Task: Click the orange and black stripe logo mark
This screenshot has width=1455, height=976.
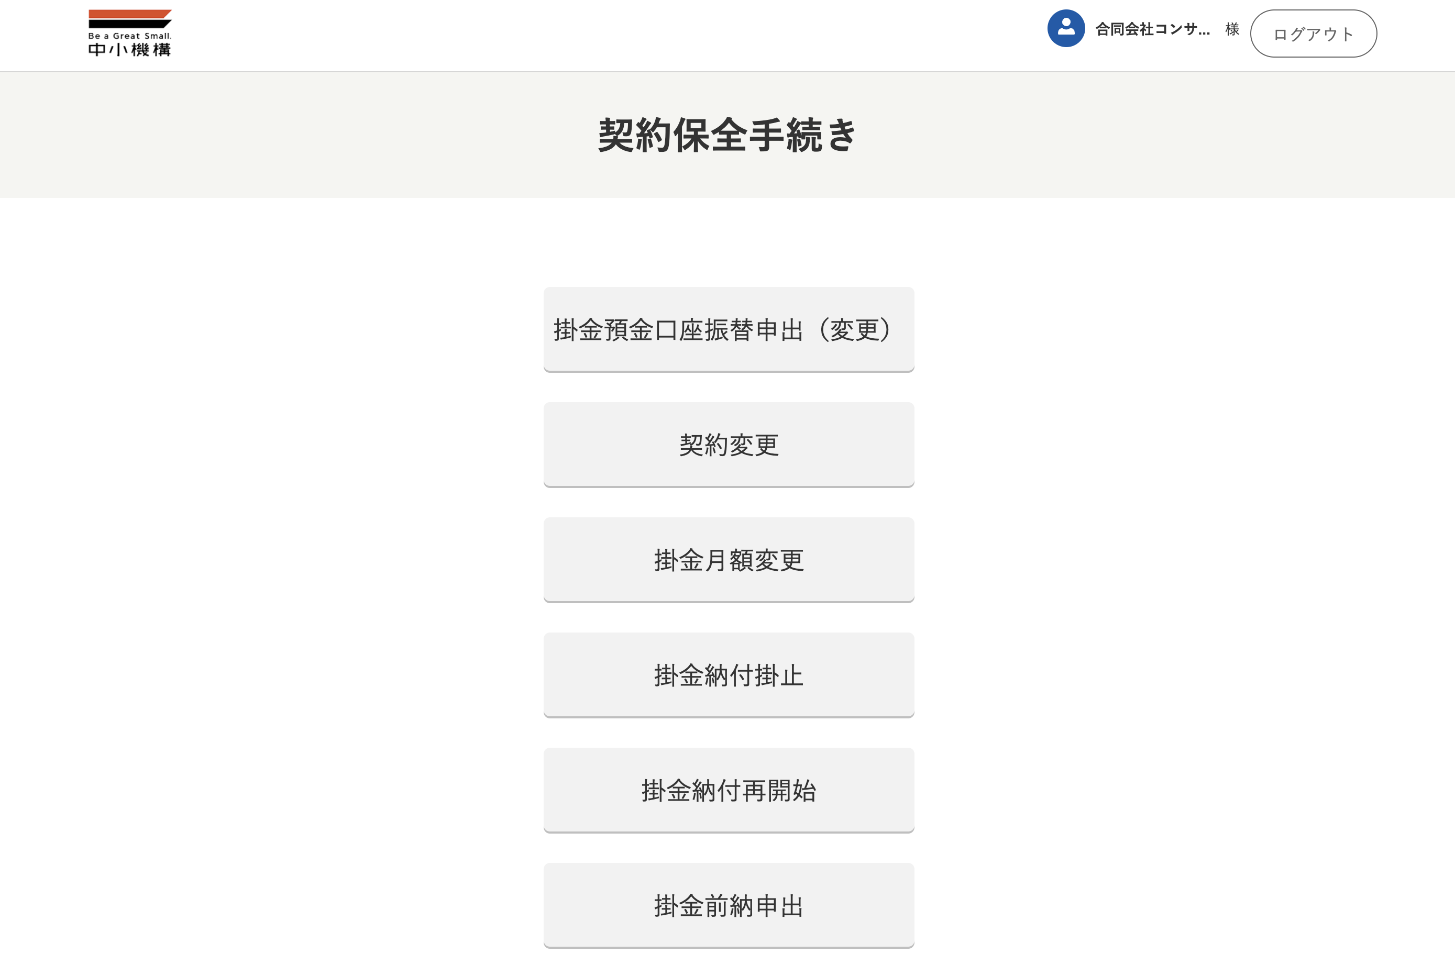Action: click(x=129, y=19)
